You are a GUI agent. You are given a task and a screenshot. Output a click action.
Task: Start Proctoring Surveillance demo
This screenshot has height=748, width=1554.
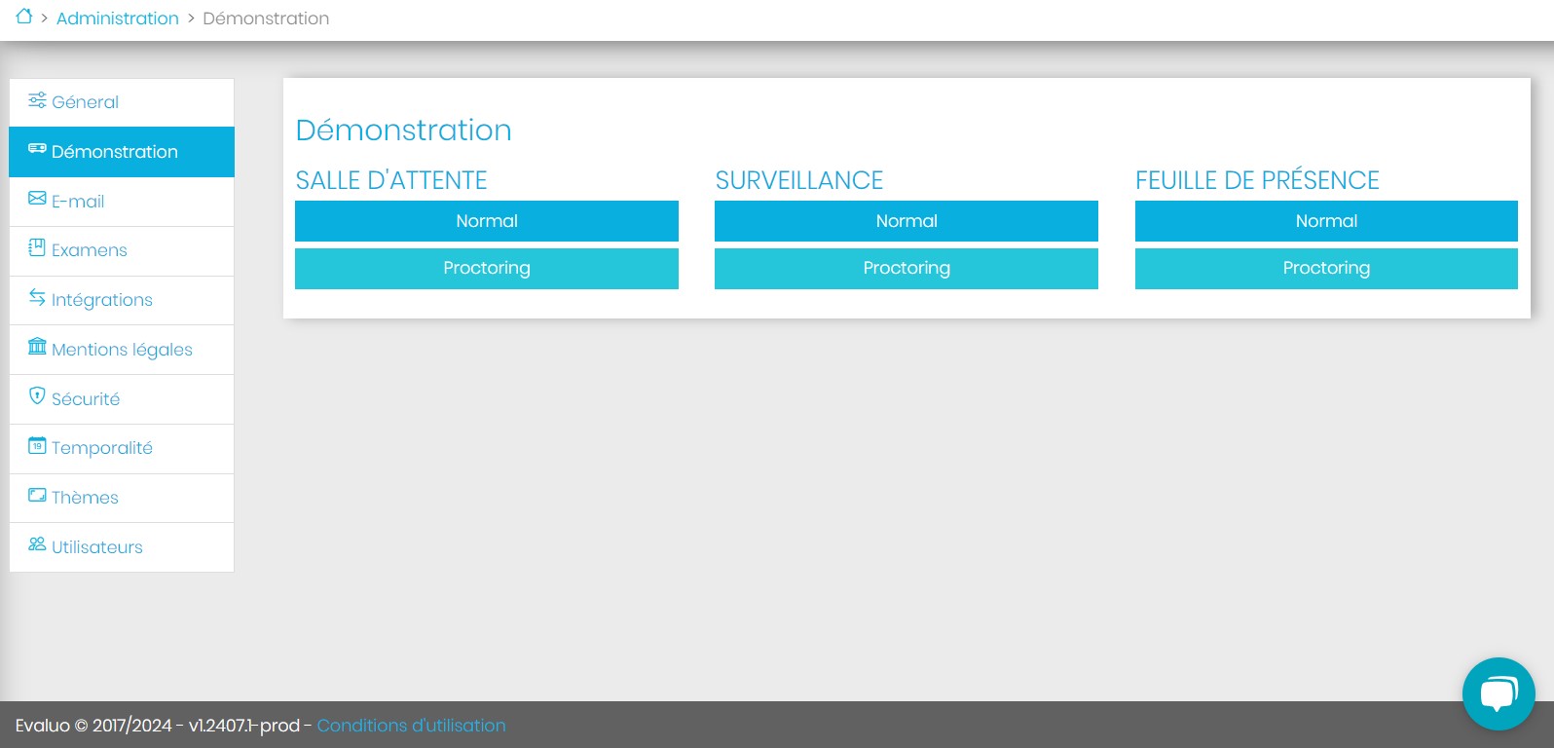pyautogui.click(x=906, y=269)
